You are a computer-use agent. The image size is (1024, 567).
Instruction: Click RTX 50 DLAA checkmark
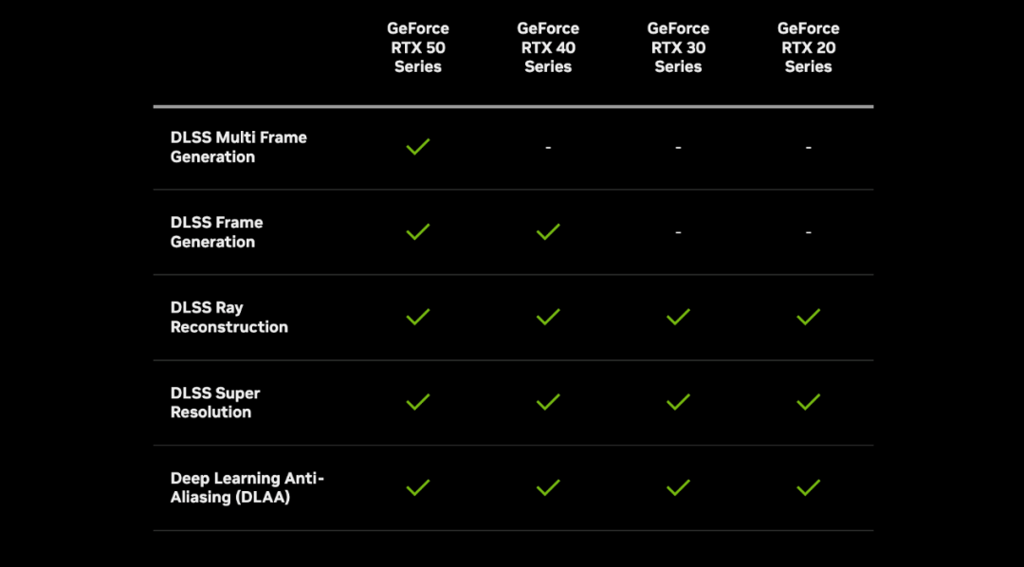418,487
